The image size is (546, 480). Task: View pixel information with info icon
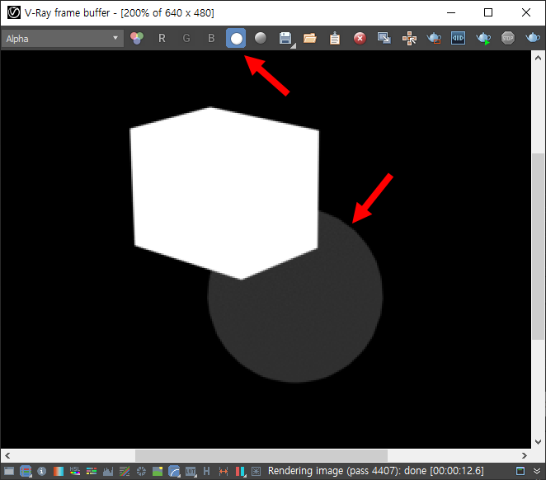click(42, 471)
